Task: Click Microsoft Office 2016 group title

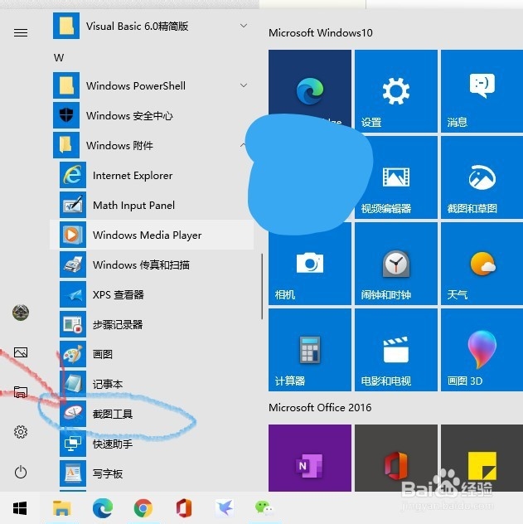Action: [320, 407]
